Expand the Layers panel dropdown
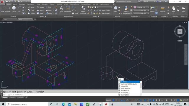The image size is (189, 106). coord(96,16)
